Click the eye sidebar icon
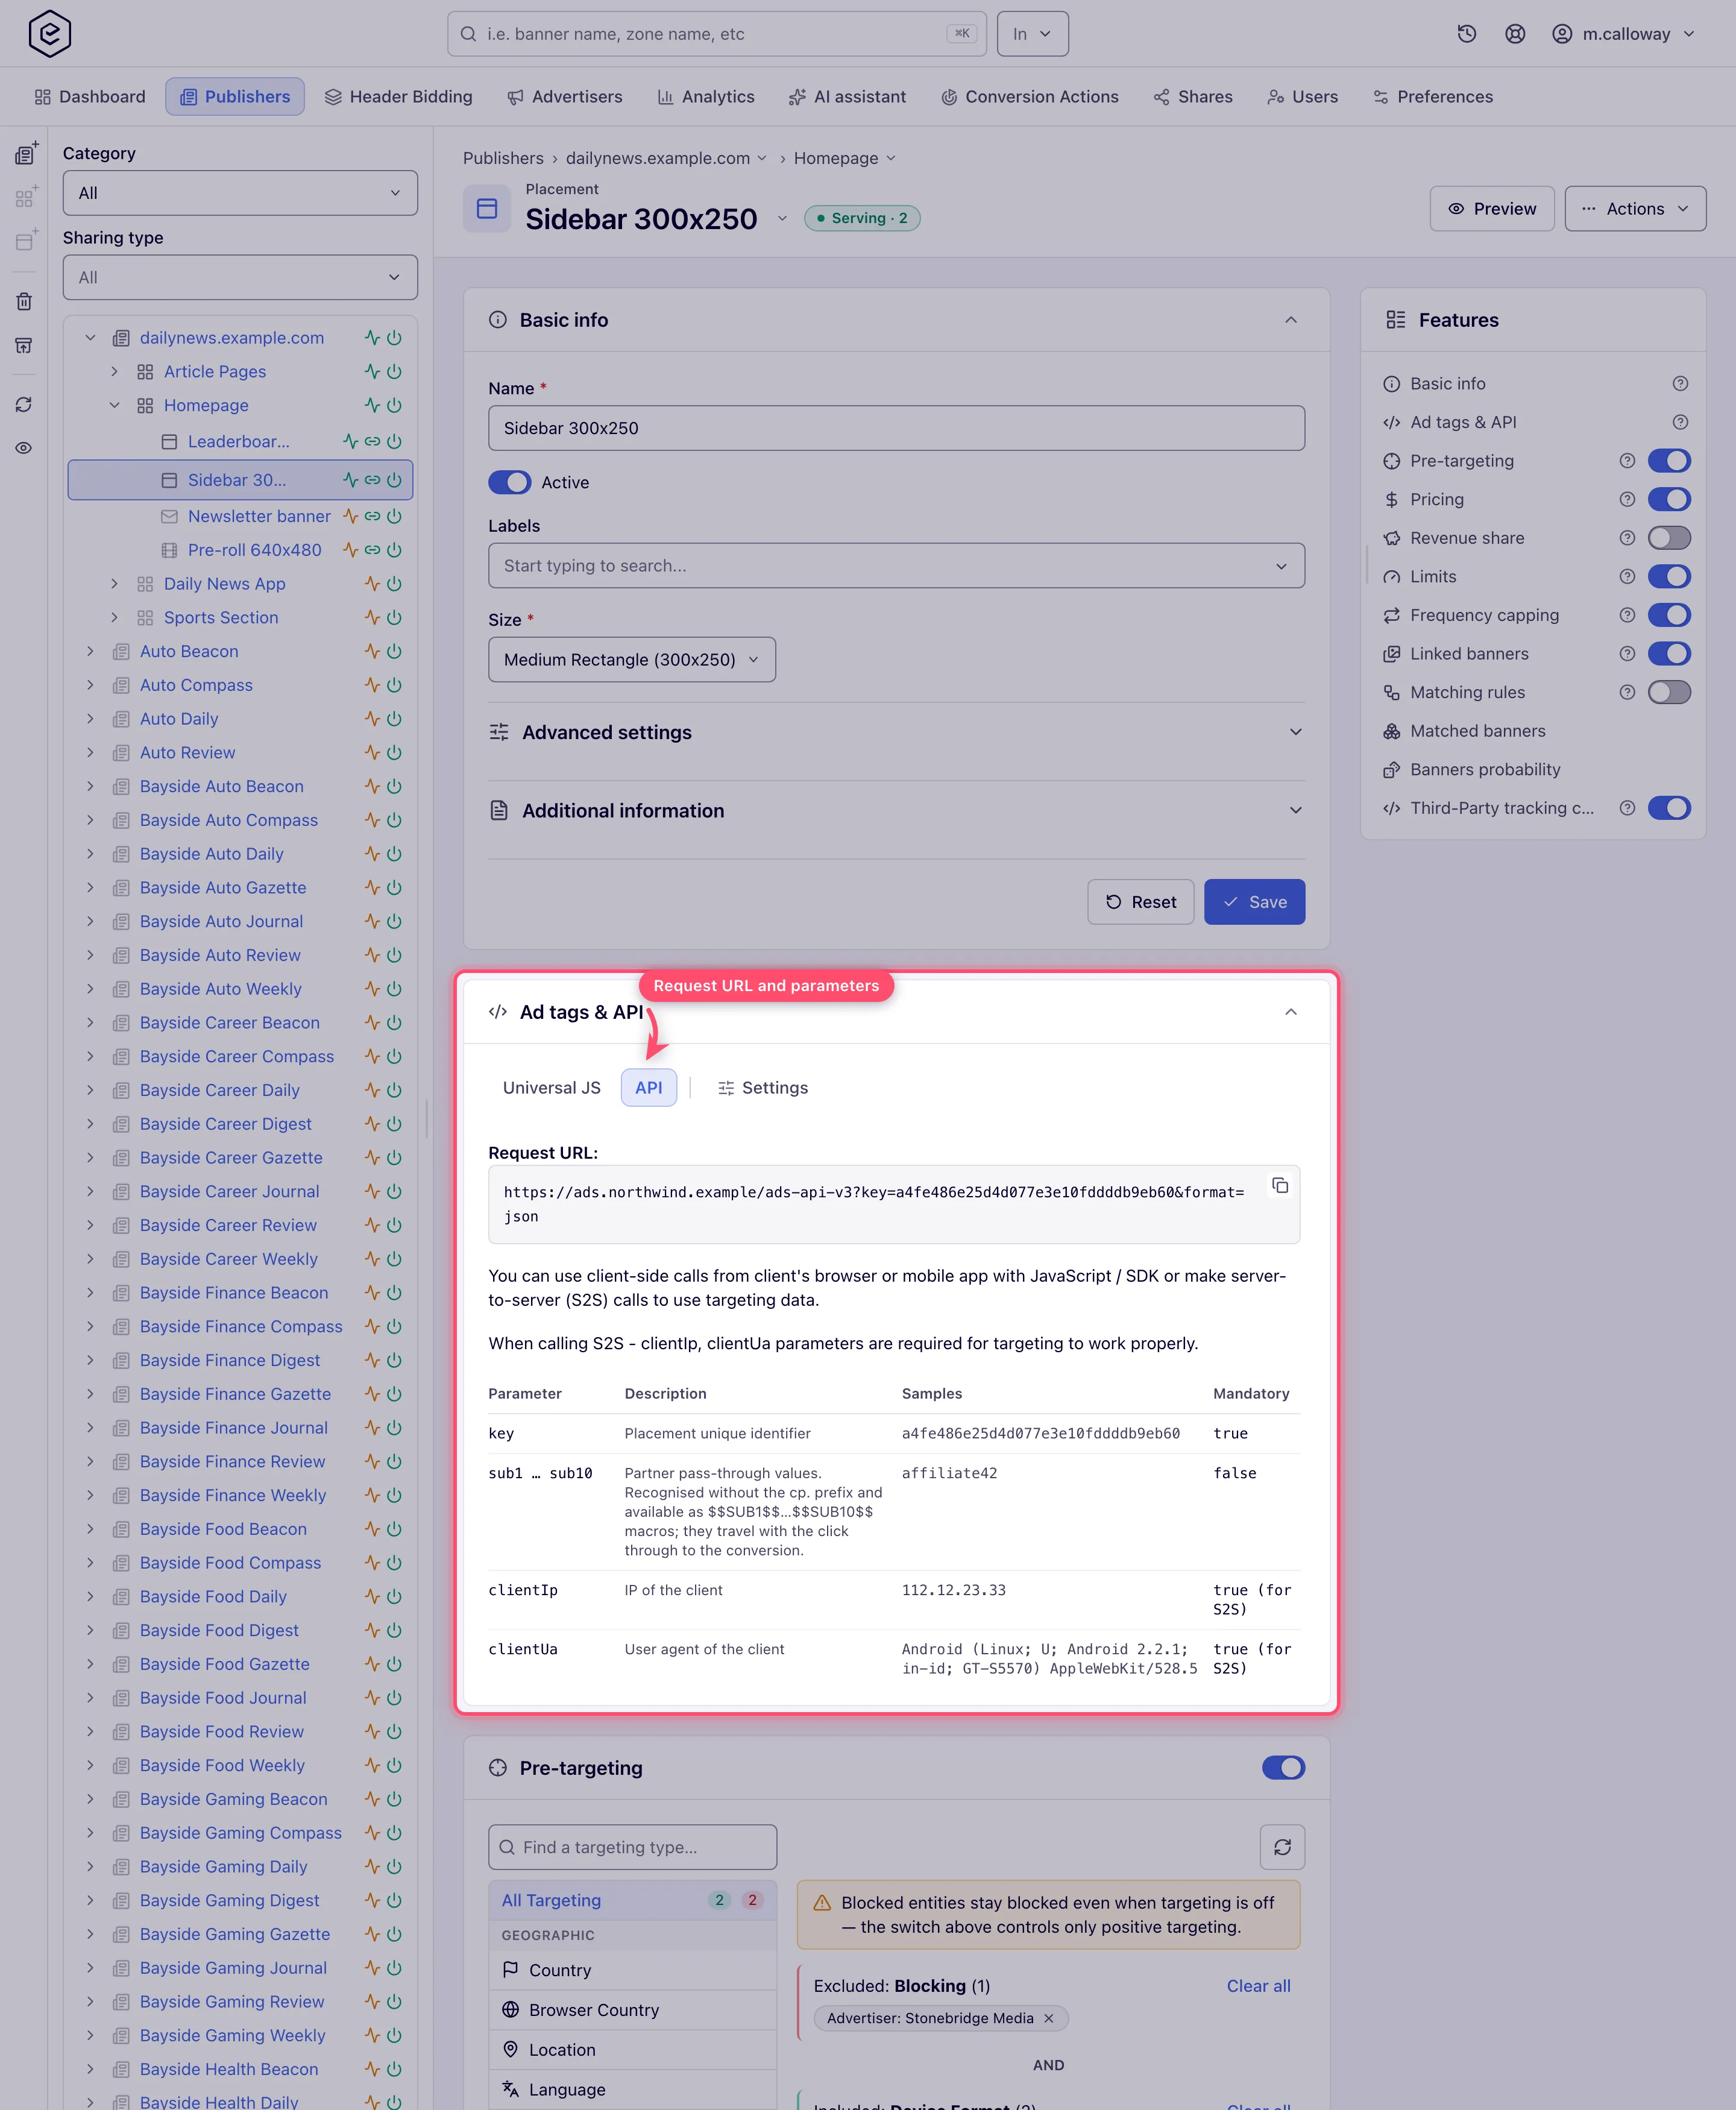The width and height of the screenshot is (1736, 2110). click(24, 448)
